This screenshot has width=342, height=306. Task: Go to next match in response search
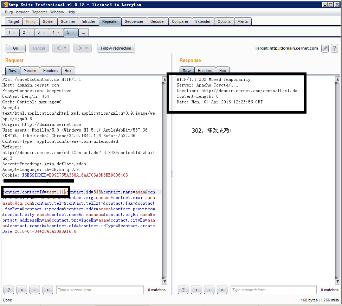[222, 290]
